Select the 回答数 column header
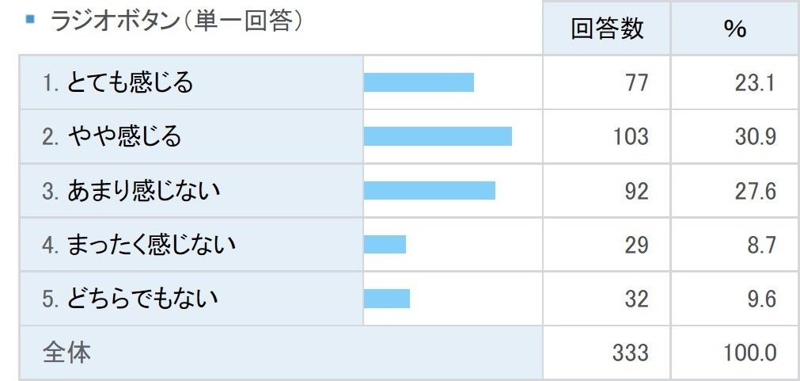The image size is (800, 381). pos(607,29)
